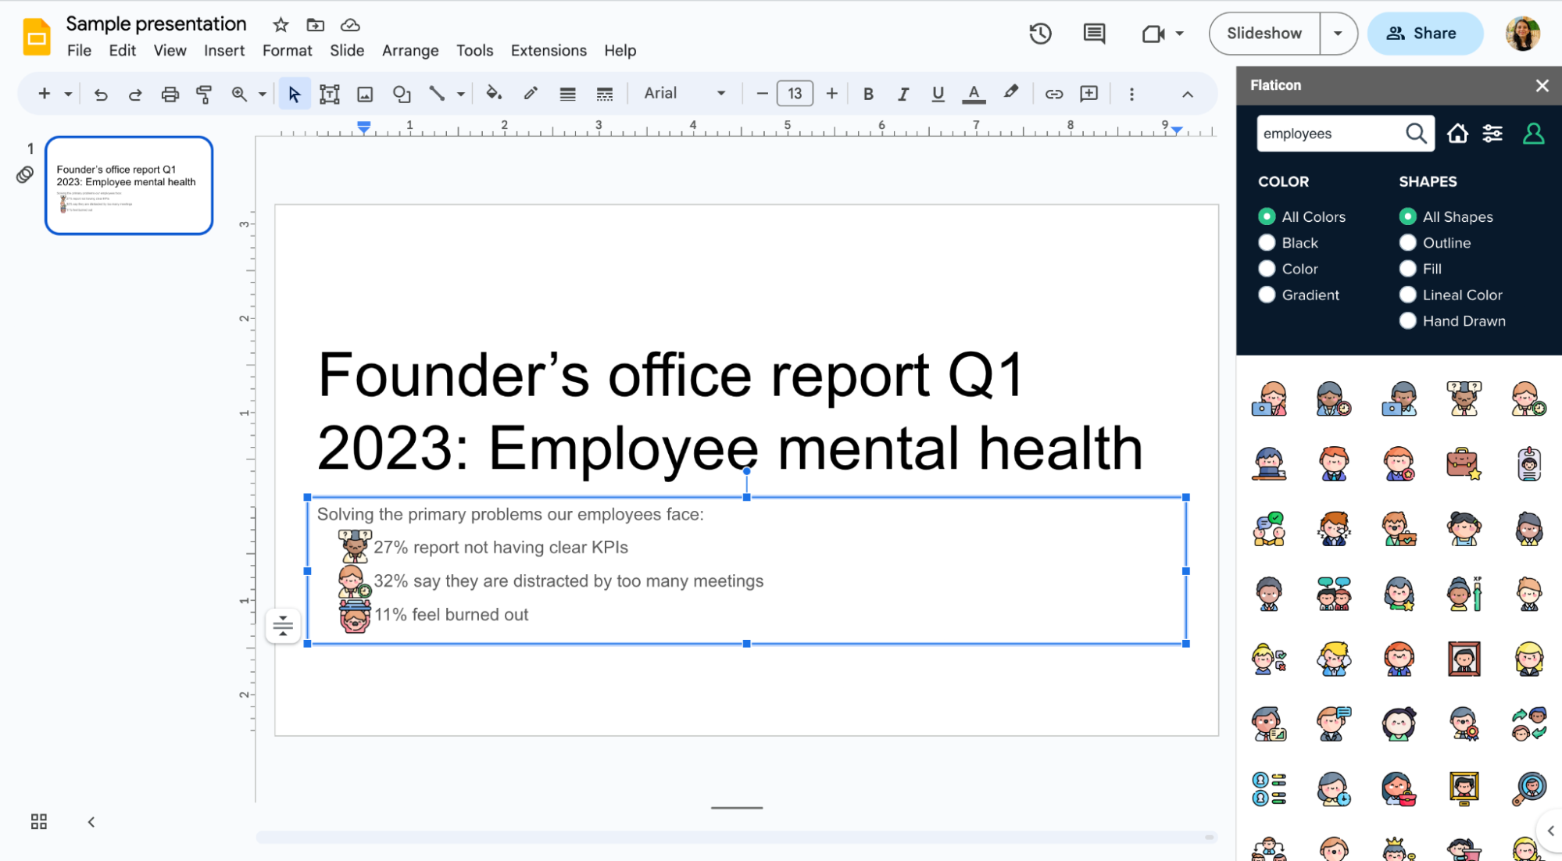Click the Highlighter color icon
The image size is (1562, 861).
pyautogui.click(x=1010, y=93)
